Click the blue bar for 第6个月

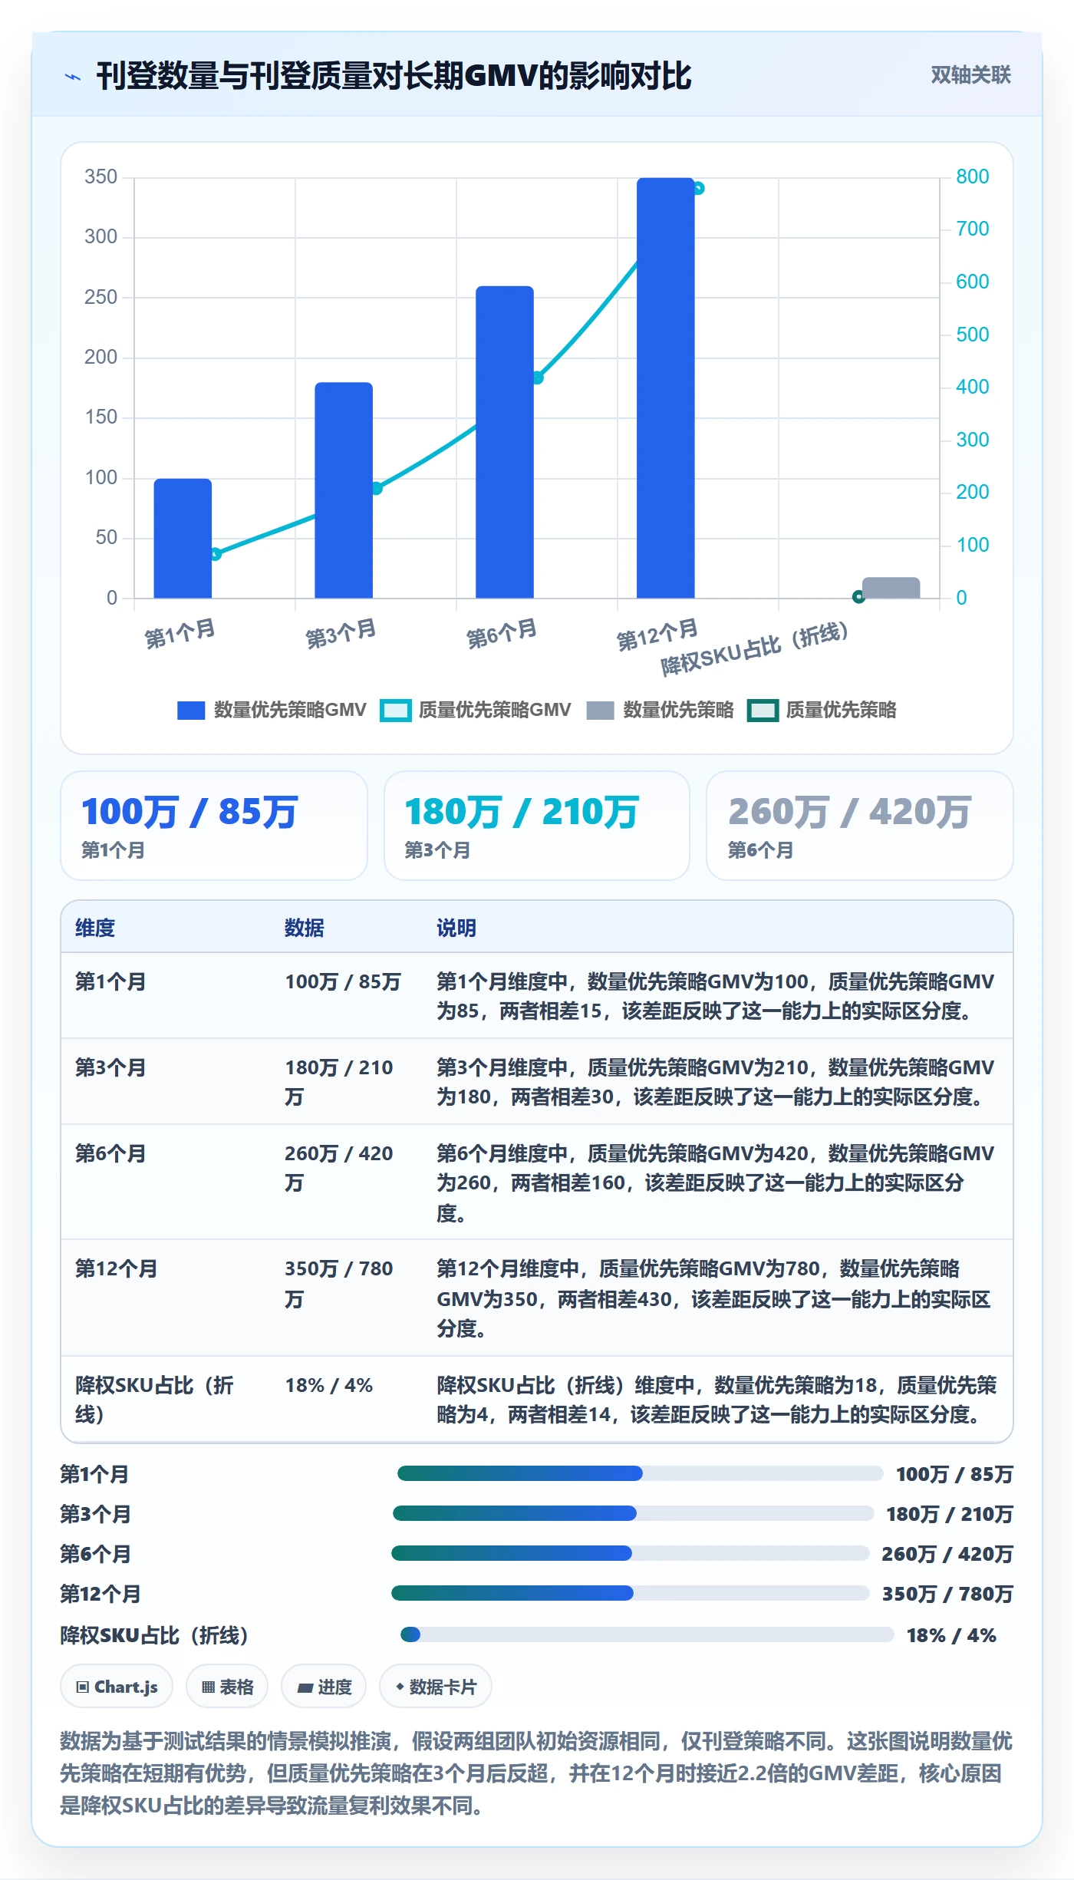tap(505, 442)
